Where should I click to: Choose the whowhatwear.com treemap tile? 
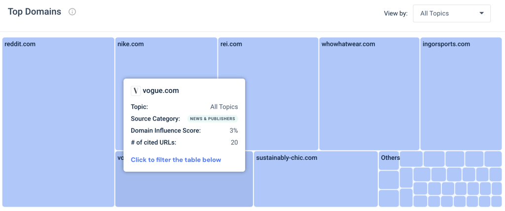369,93
